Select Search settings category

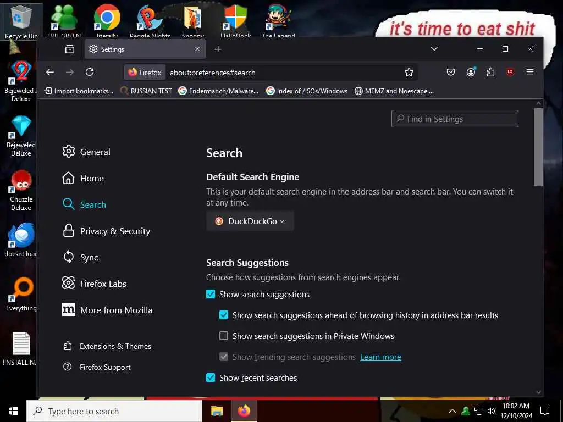coord(84,204)
